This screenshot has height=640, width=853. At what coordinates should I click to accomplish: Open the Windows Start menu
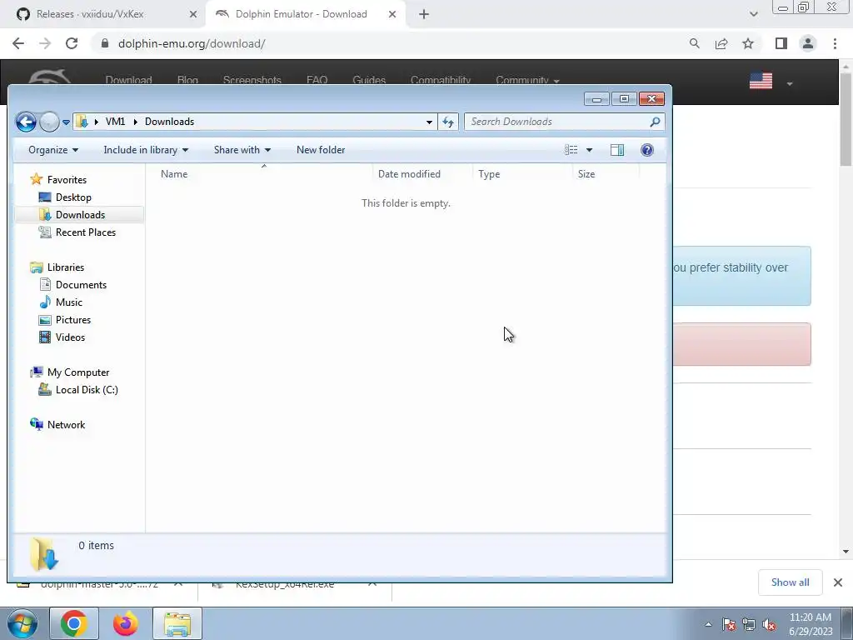(22, 623)
